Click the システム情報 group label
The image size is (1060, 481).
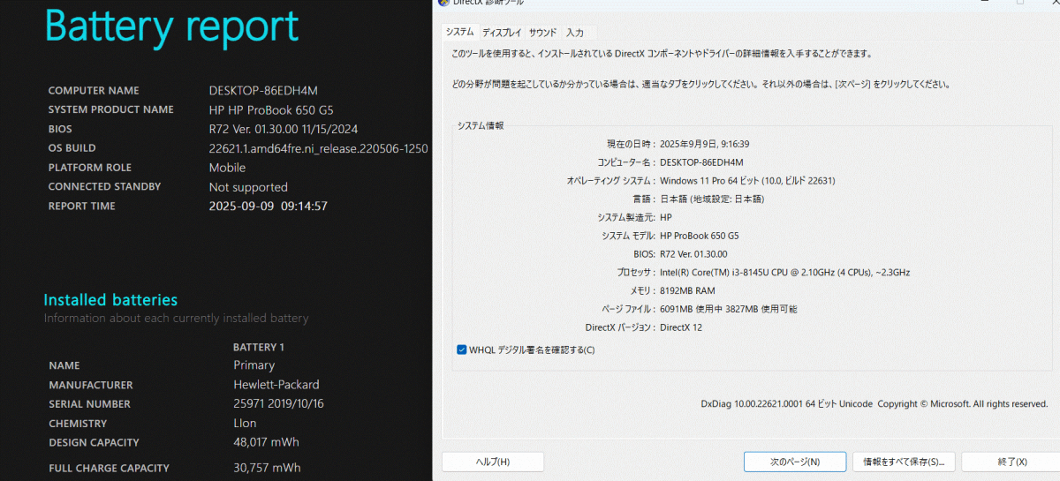(481, 126)
